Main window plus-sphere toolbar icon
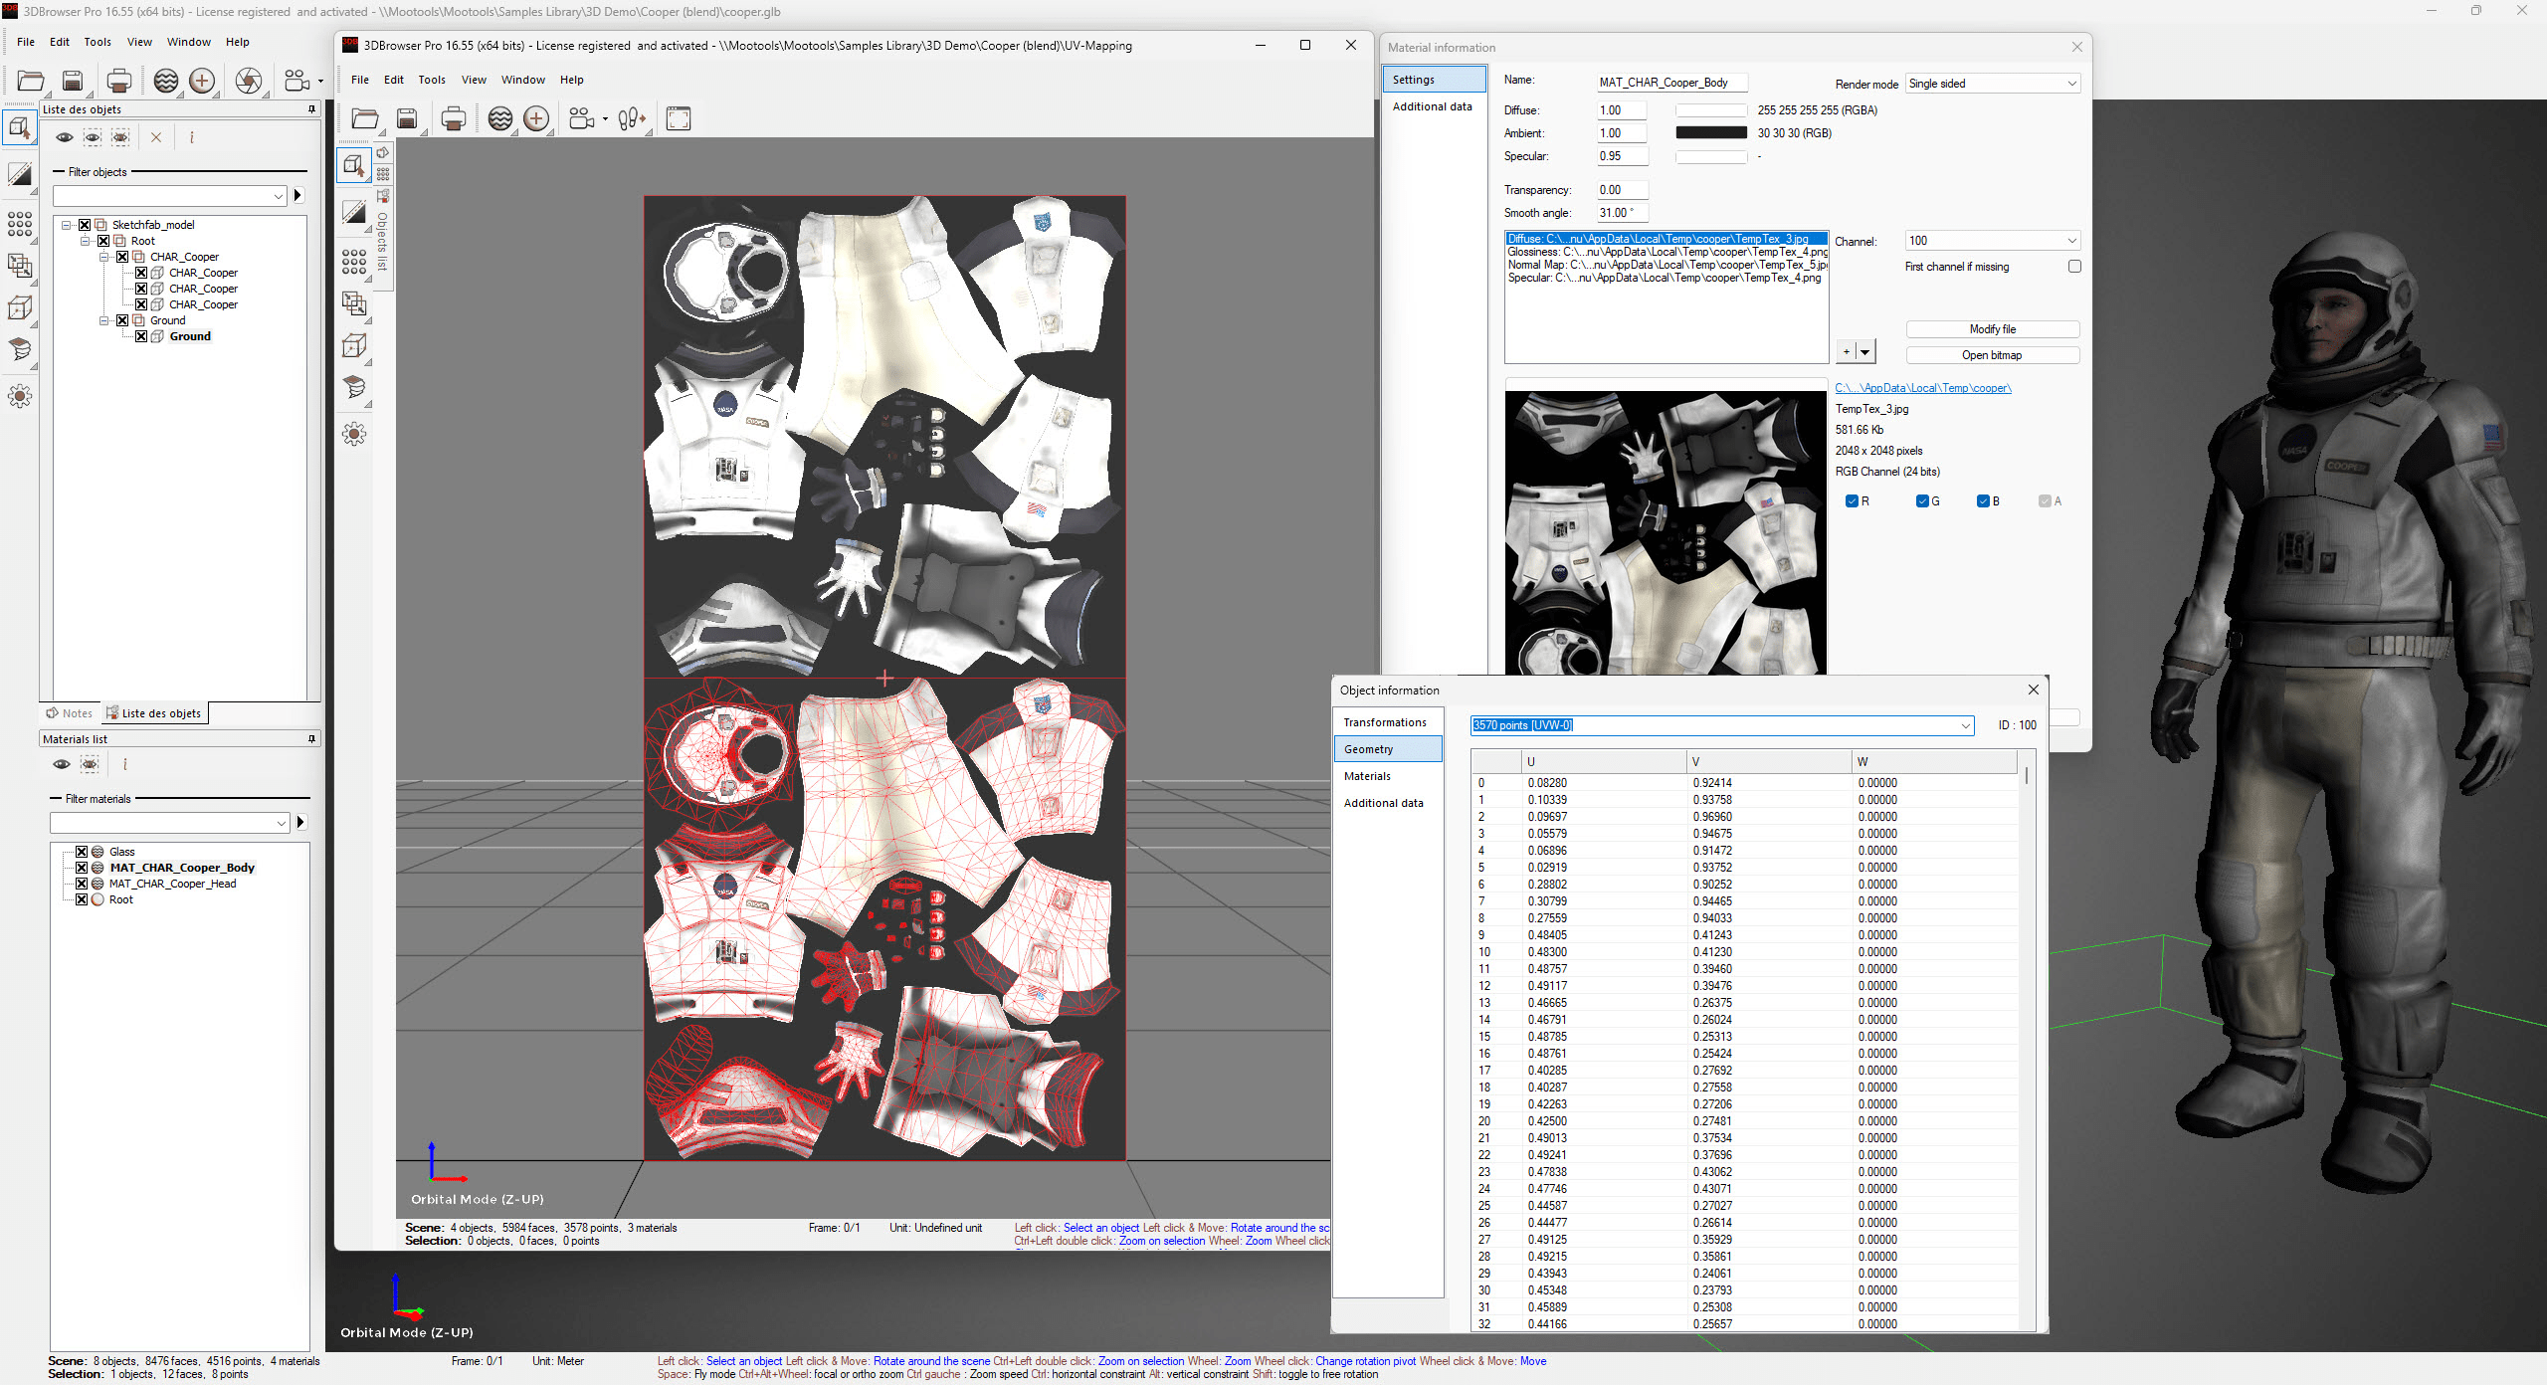2547x1385 pixels. pos(202,81)
